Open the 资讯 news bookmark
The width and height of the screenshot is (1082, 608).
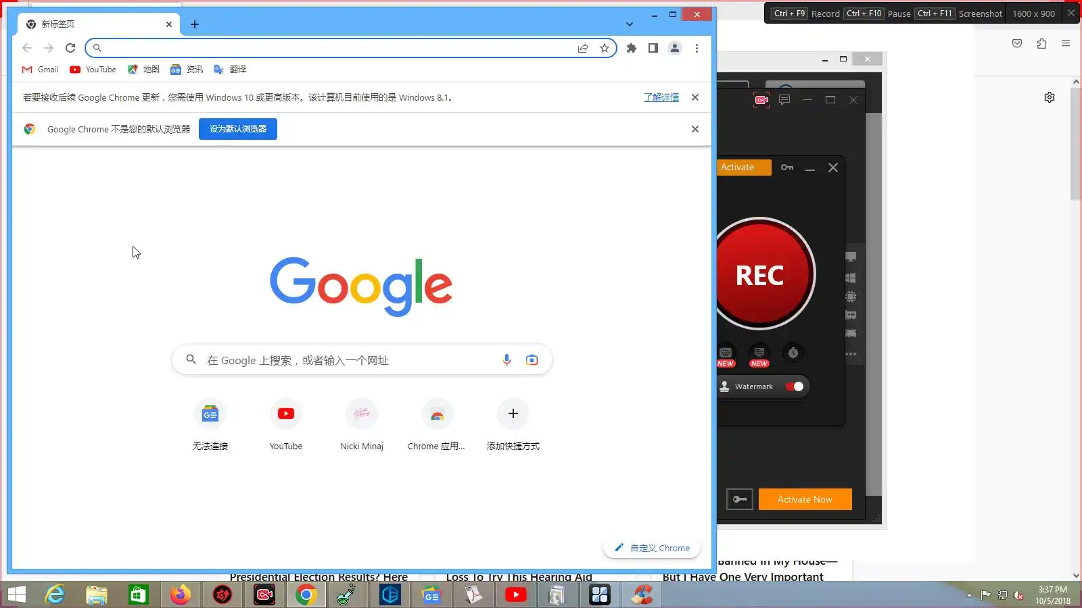tap(187, 70)
